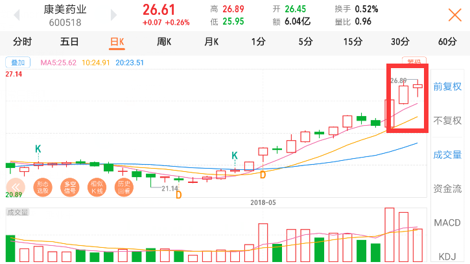The width and height of the screenshot is (470, 264).
Task: Click the +0.26% change percentage
Action: (178, 23)
